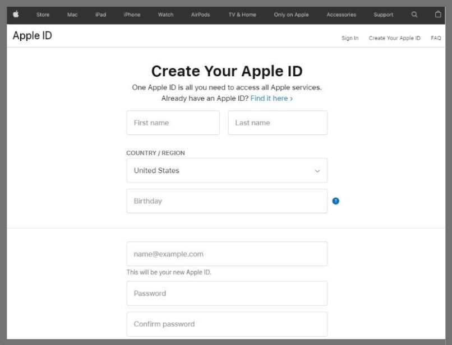Click the Last name field
The width and height of the screenshot is (452, 345).
click(278, 123)
